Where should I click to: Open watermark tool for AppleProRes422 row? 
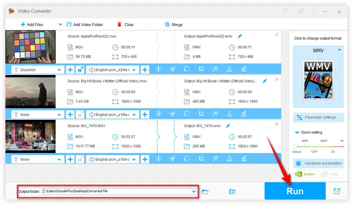[x=229, y=69]
